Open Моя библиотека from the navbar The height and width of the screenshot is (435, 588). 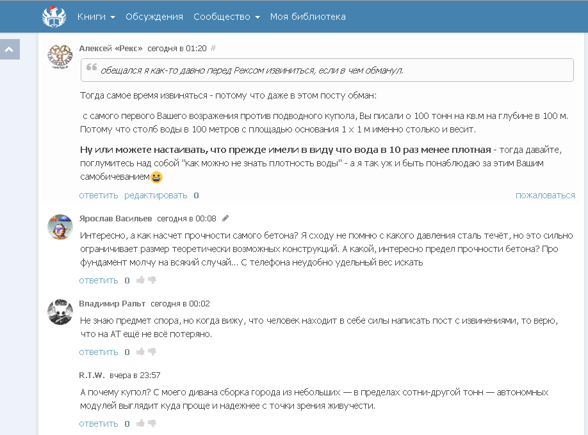pos(308,17)
